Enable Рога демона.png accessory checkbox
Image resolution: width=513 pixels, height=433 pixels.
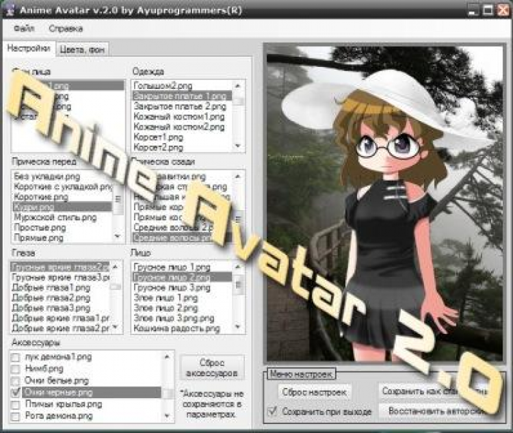tap(15, 417)
